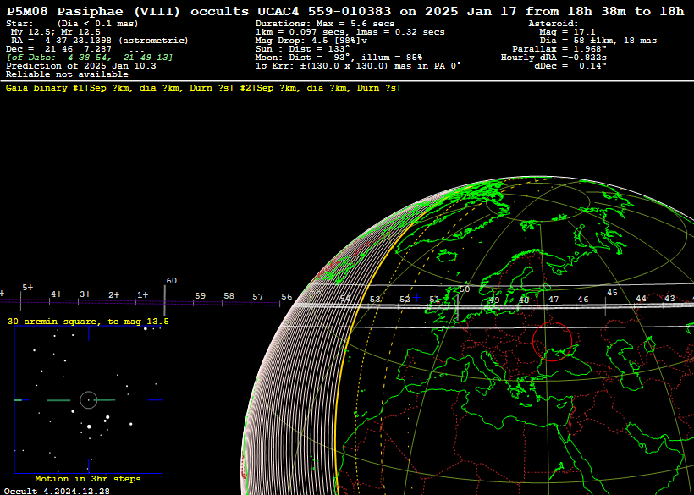Select the minute 46 path marker
This screenshot has width=694, height=495.
[583, 300]
